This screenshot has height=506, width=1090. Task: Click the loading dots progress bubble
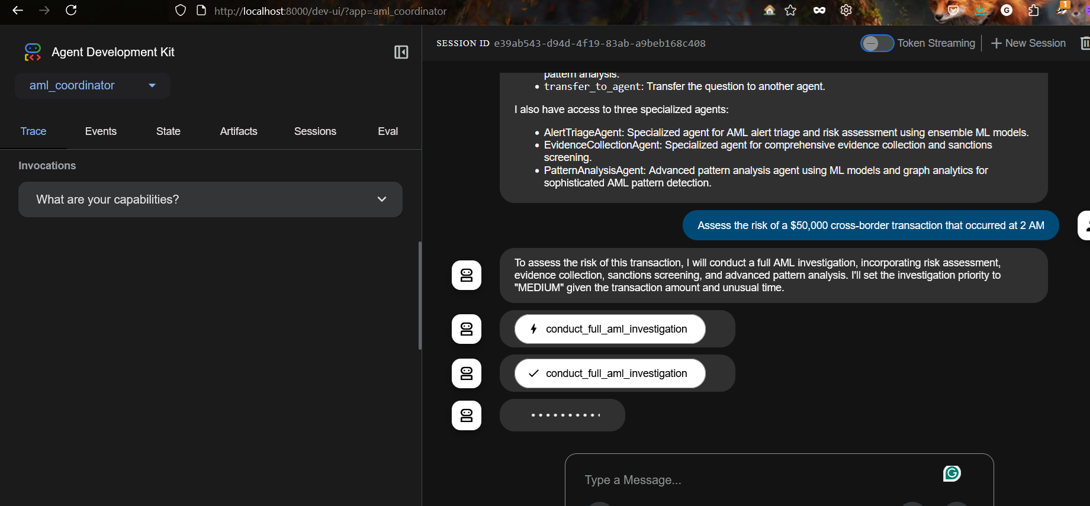click(562, 415)
